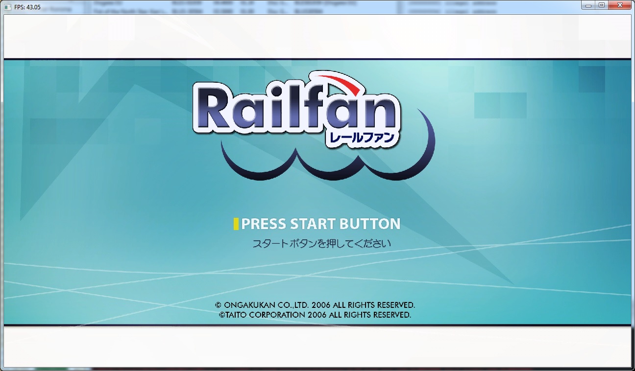635x371 pixels.
Task: Click the TAITO CORPORATION 2006 copyright line
Action: [315, 315]
